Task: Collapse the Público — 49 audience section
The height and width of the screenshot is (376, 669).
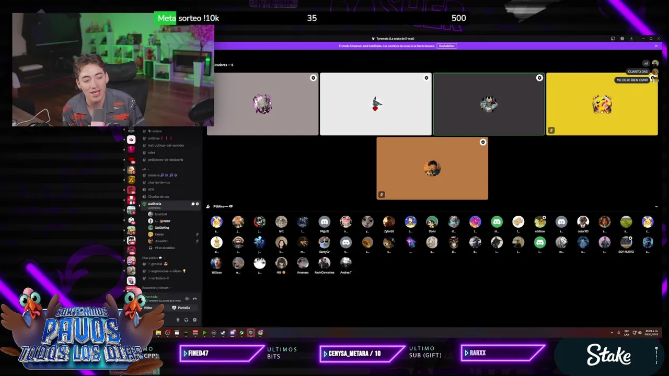Action: 656,206
